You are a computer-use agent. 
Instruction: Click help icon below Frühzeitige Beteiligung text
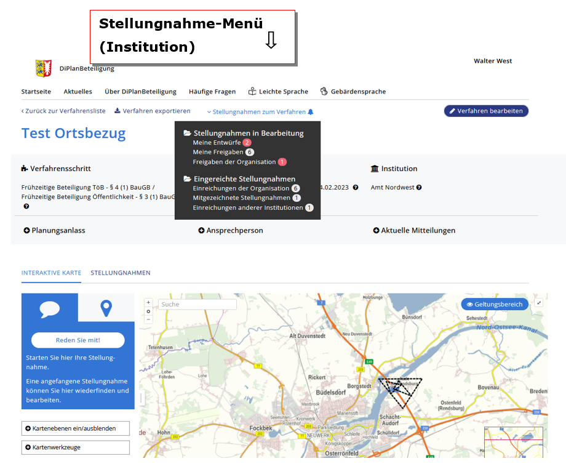pyautogui.click(x=26, y=206)
